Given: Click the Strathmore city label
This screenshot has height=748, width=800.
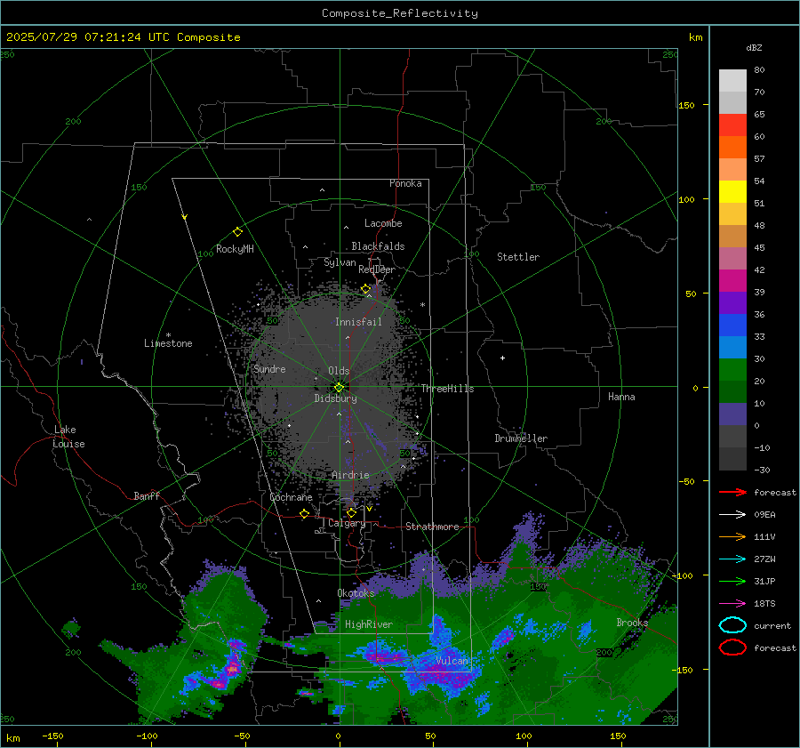Looking at the screenshot, I should click(432, 527).
